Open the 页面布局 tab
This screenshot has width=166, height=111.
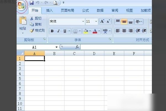[68, 11]
